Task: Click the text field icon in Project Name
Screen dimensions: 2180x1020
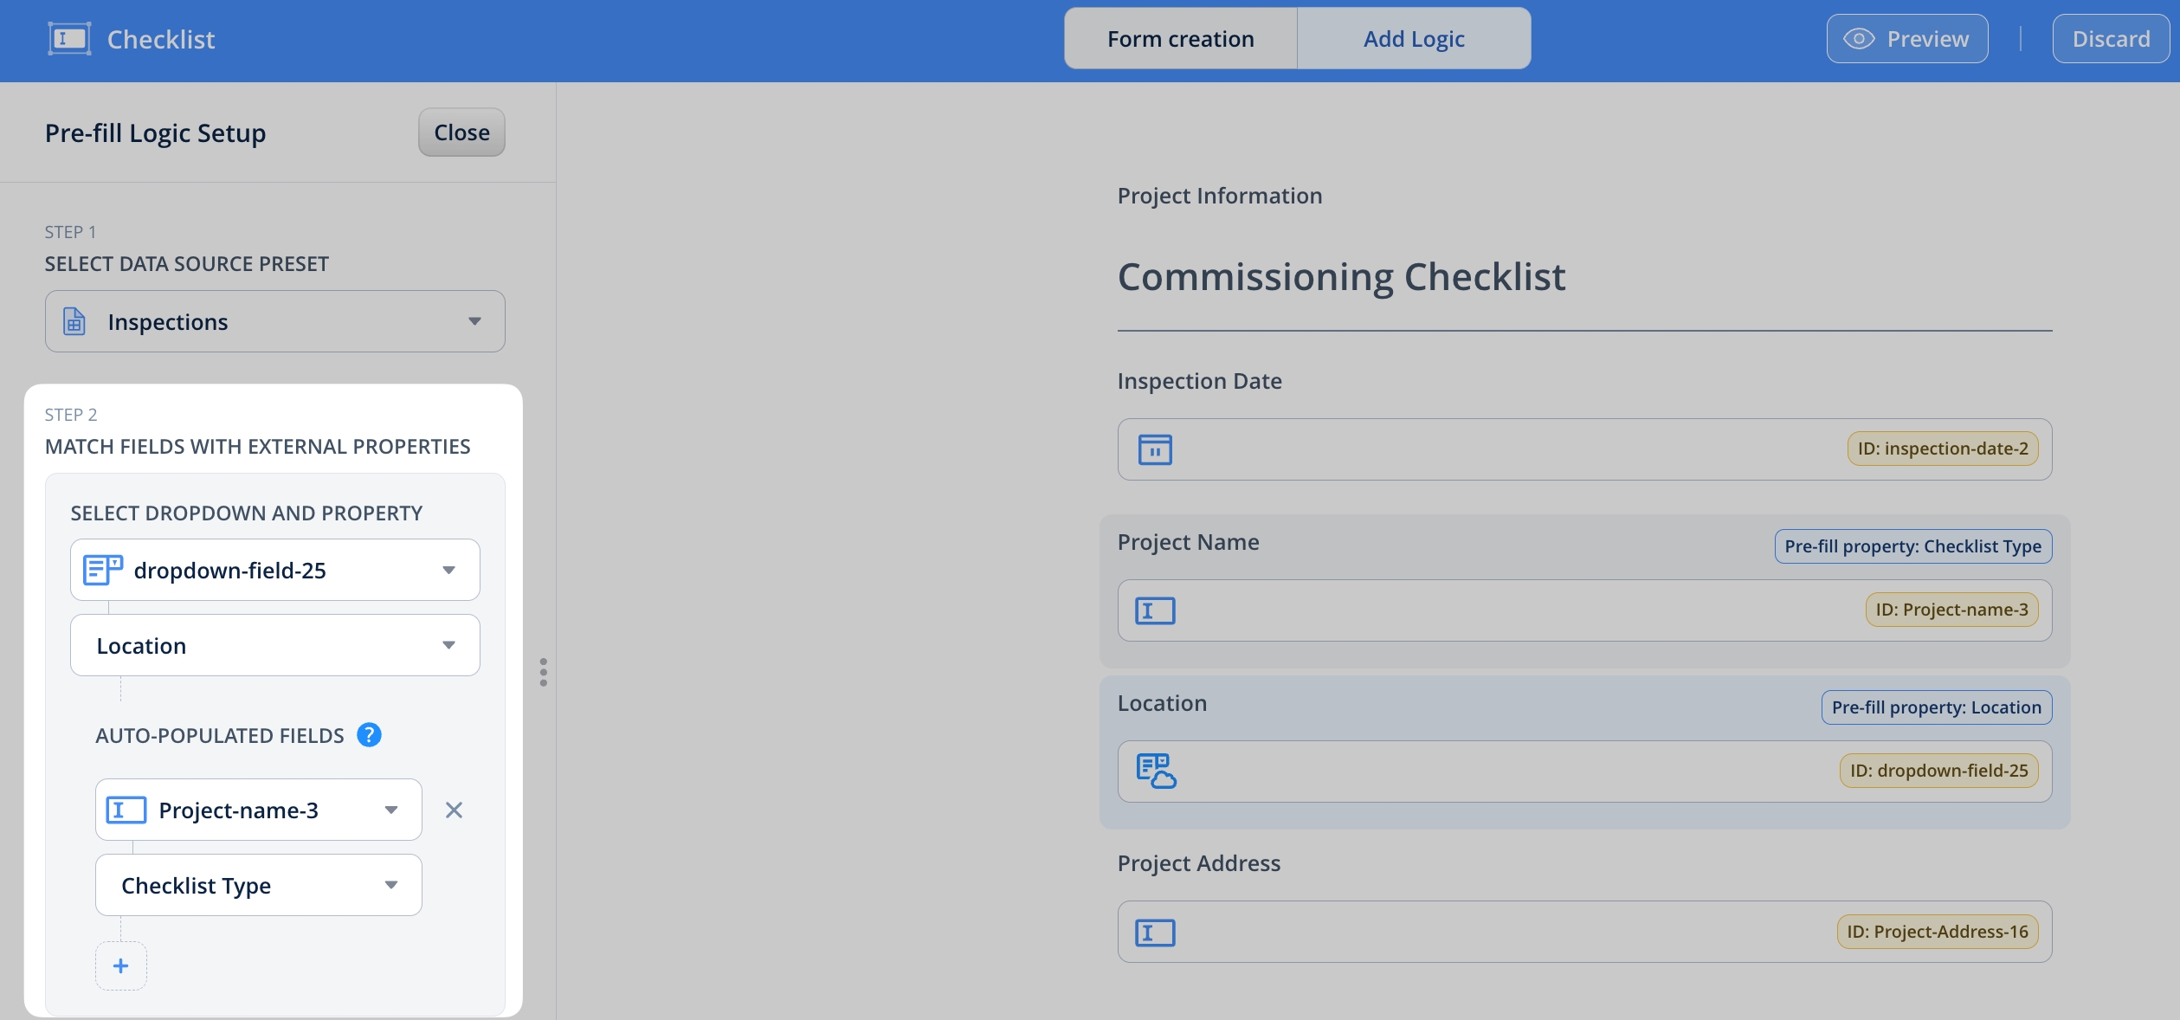Action: (1155, 611)
